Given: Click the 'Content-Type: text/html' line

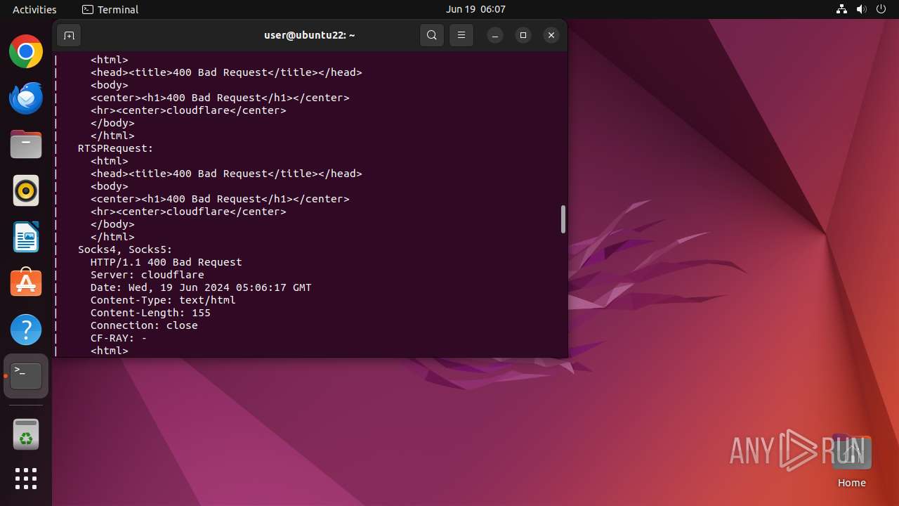Looking at the screenshot, I should point(163,300).
